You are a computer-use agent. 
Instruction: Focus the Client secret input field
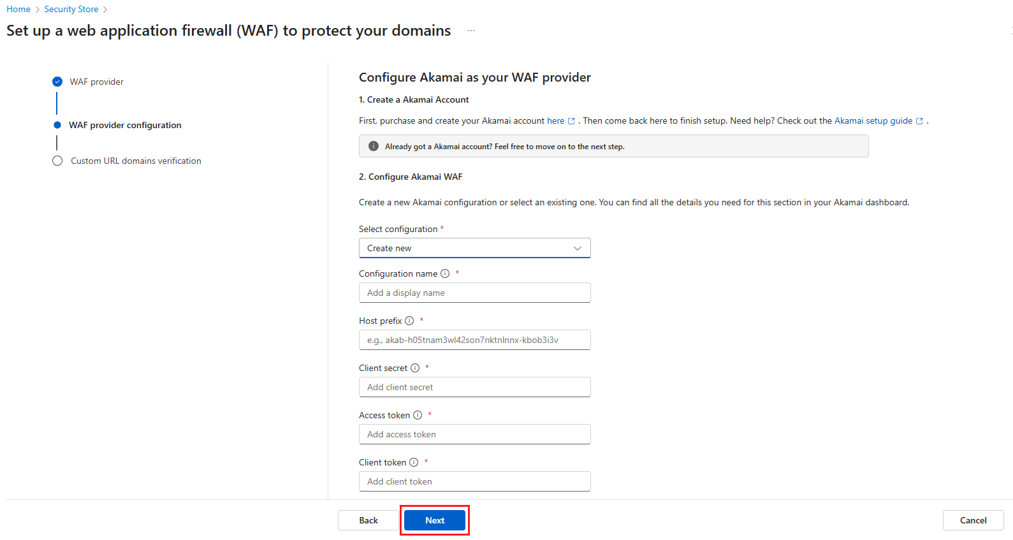click(475, 387)
